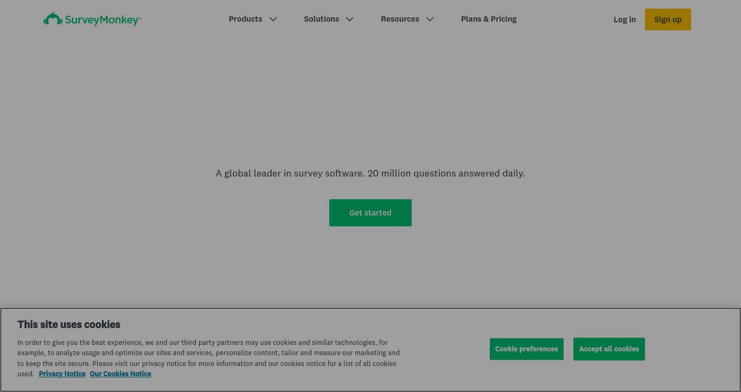Open the Resources menu
Image resolution: width=741 pixels, height=392 pixels.
(400, 19)
